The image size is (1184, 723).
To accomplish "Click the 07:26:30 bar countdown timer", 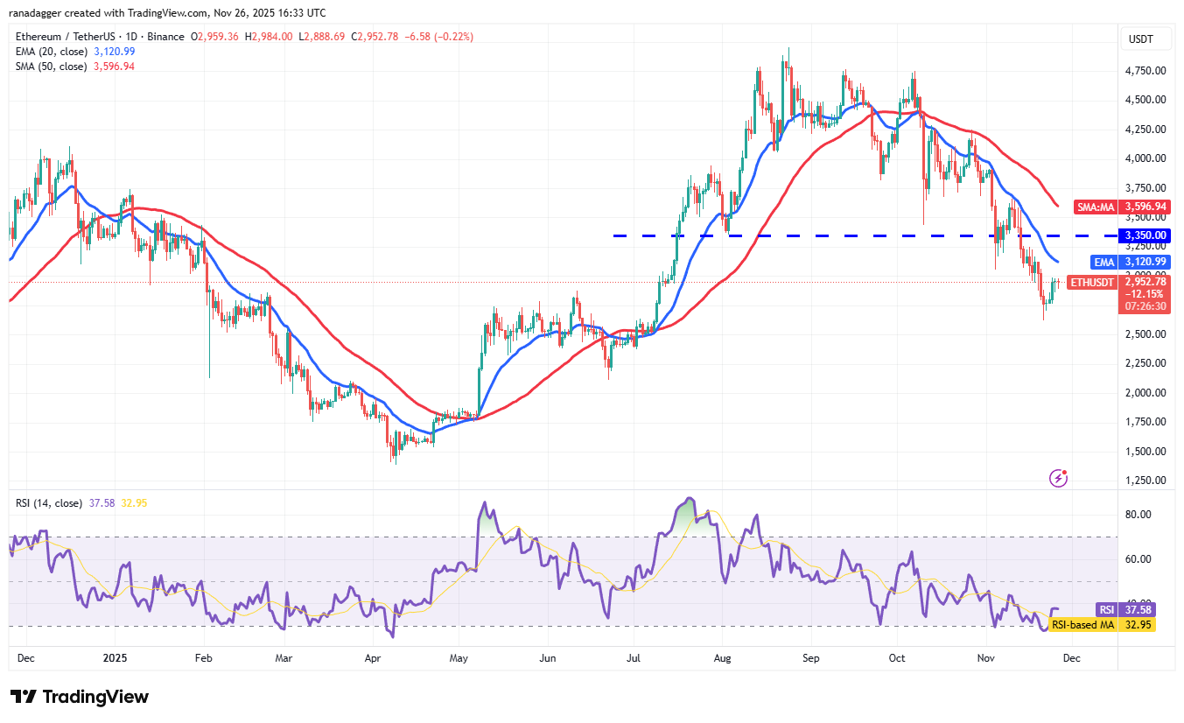I will [x=1142, y=306].
